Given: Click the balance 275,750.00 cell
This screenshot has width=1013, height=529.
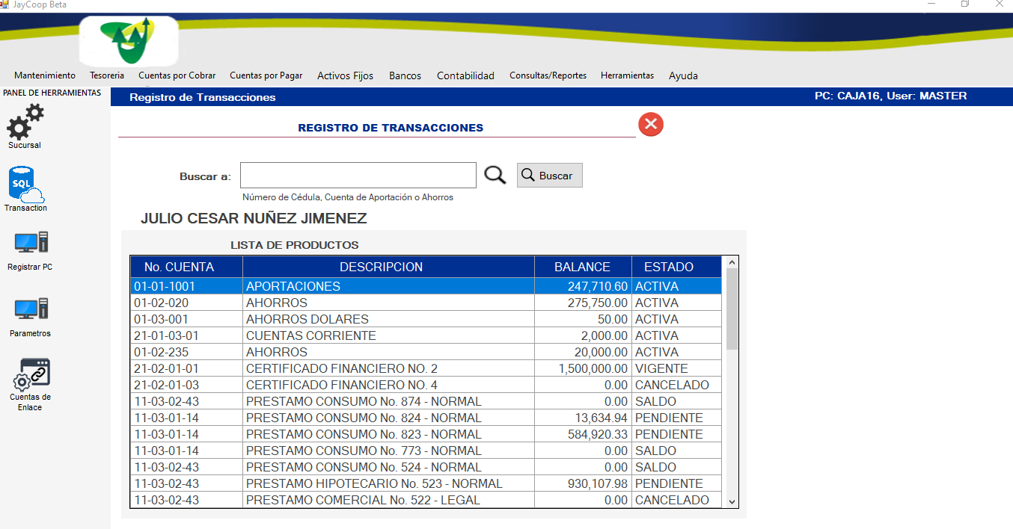Looking at the screenshot, I should (583, 303).
